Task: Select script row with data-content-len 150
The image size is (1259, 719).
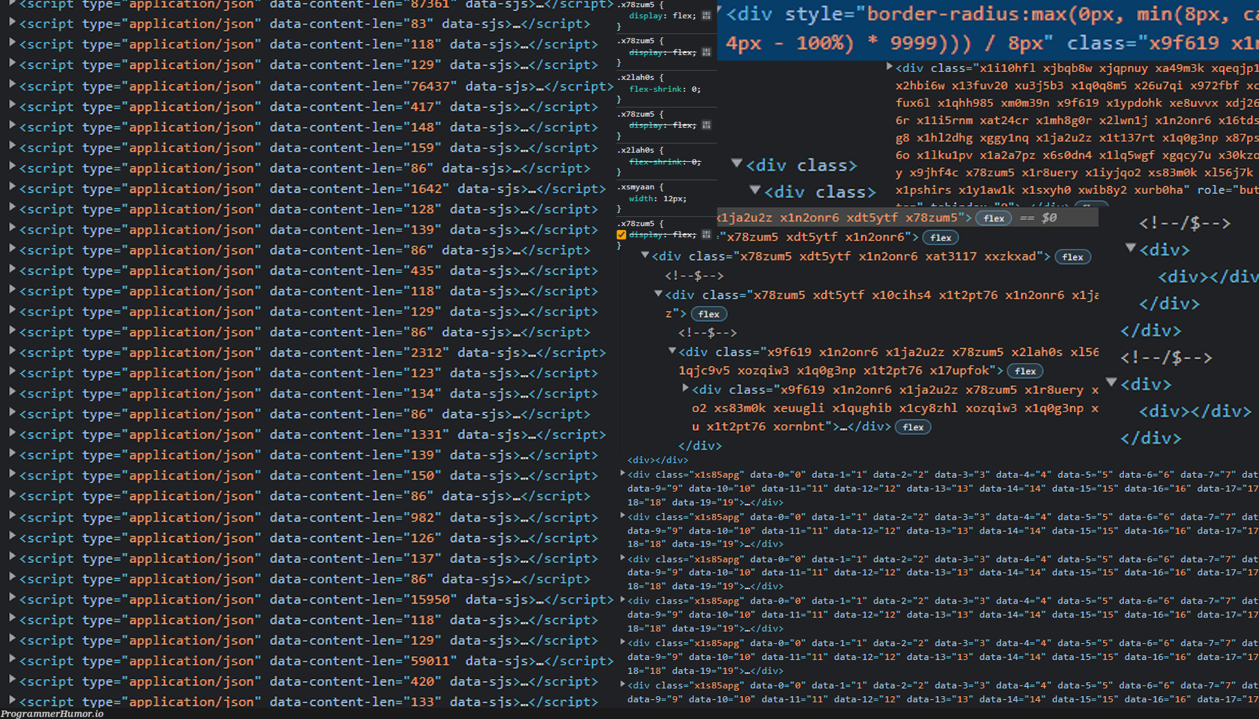Action: (x=308, y=476)
